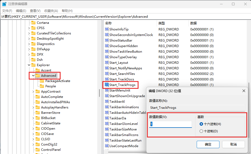Select the CabinetState key
The image size is (251, 154).
point(51,123)
